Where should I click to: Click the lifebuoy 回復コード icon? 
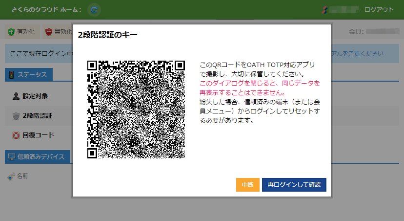(16, 135)
